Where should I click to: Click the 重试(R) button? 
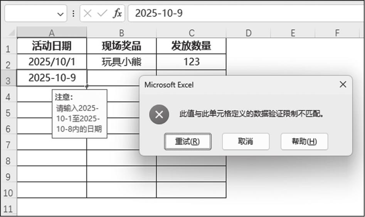pyautogui.click(x=188, y=141)
